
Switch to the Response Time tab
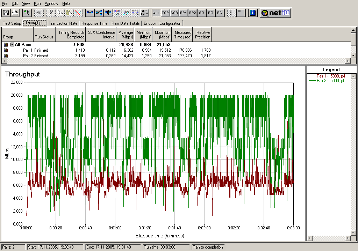(94, 23)
